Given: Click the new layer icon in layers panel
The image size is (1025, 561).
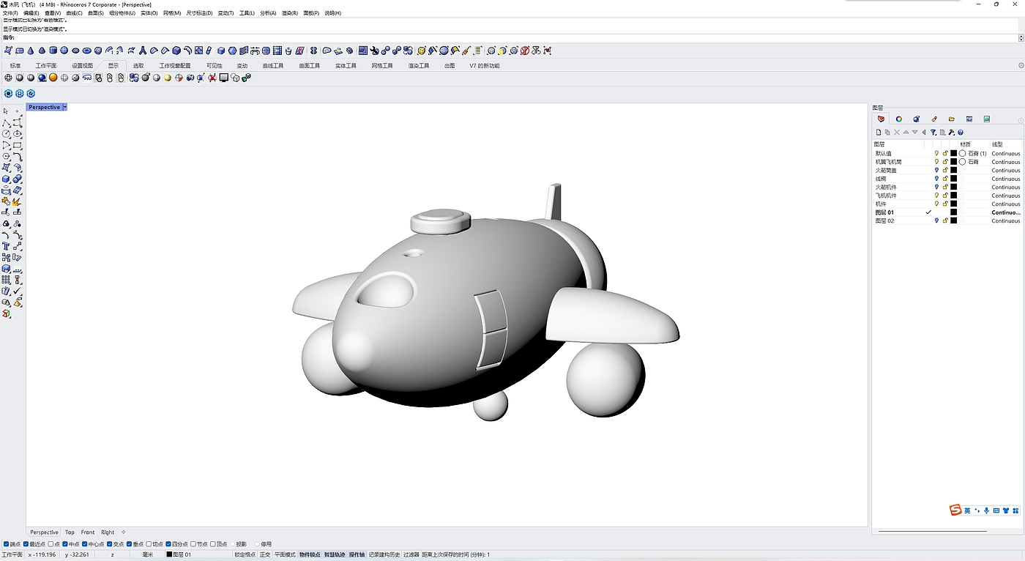Looking at the screenshot, I should (879, 133).
